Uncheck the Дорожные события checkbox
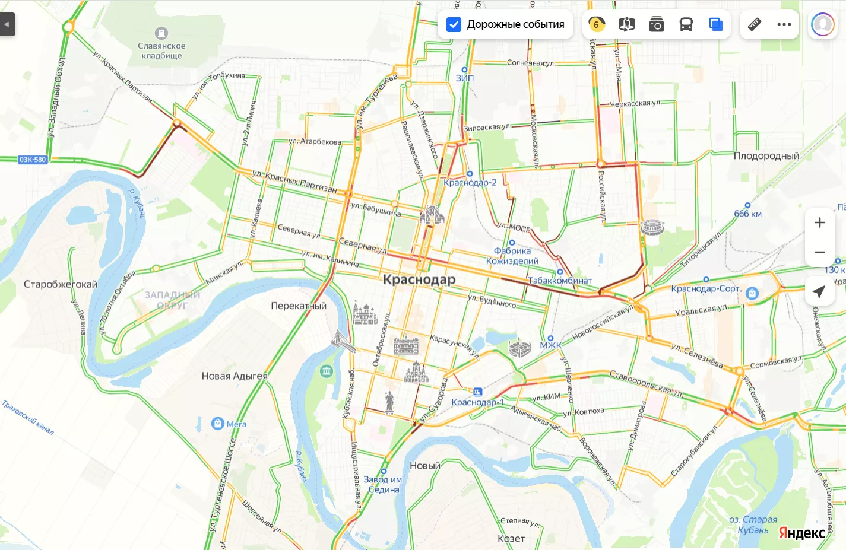846x550 pixels. [x=454, y=24]
